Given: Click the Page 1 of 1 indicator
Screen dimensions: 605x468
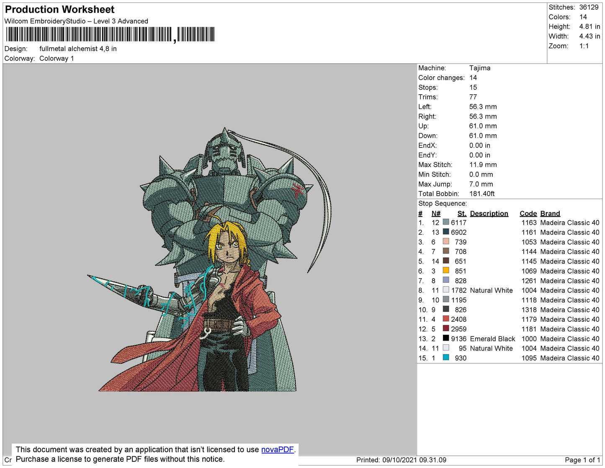Looking at the screenshot, I should click(x=582, y=460).
